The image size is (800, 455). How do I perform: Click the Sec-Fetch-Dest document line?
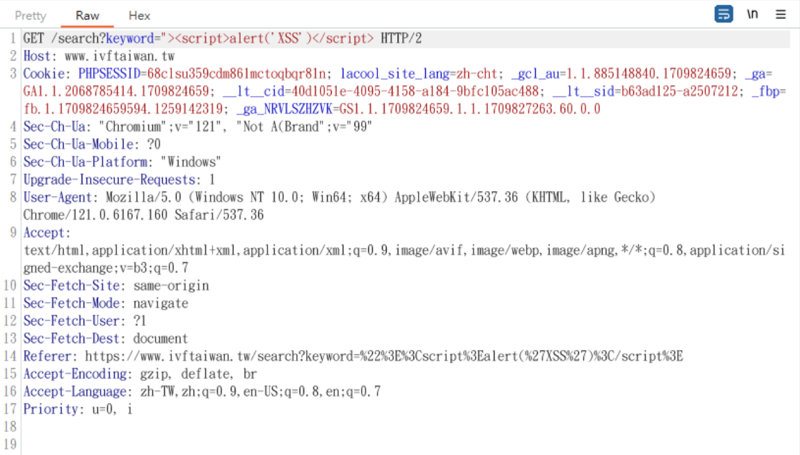tap(106, 339)
